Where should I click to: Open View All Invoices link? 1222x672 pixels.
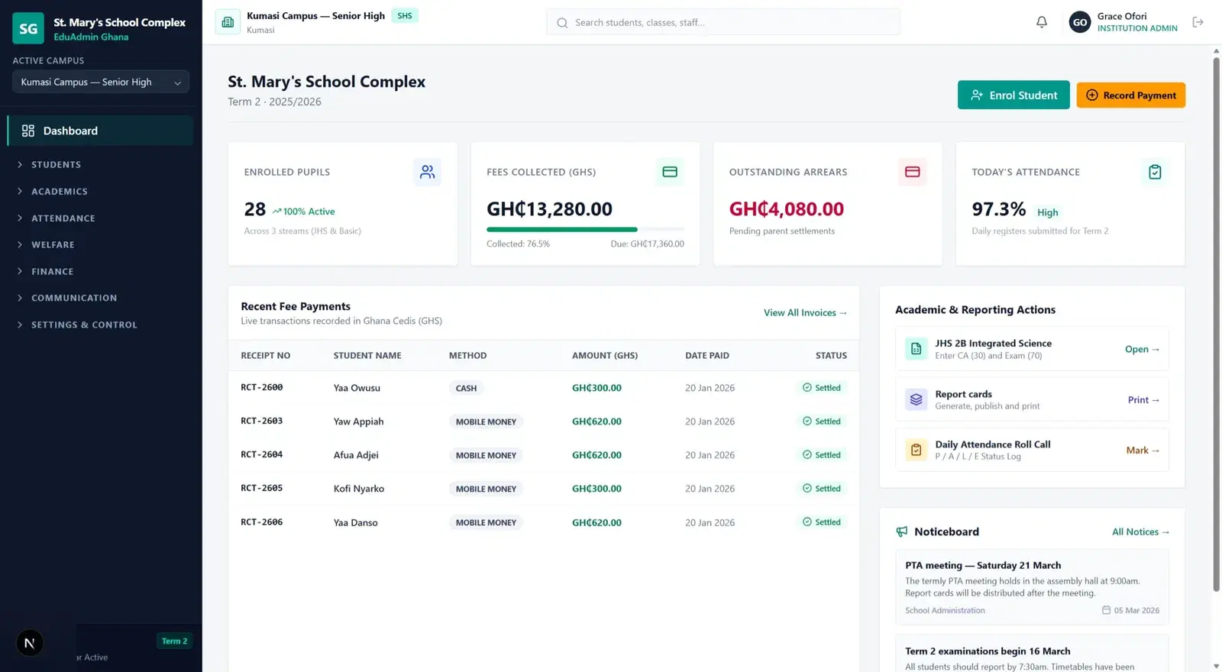coord(805,313)
